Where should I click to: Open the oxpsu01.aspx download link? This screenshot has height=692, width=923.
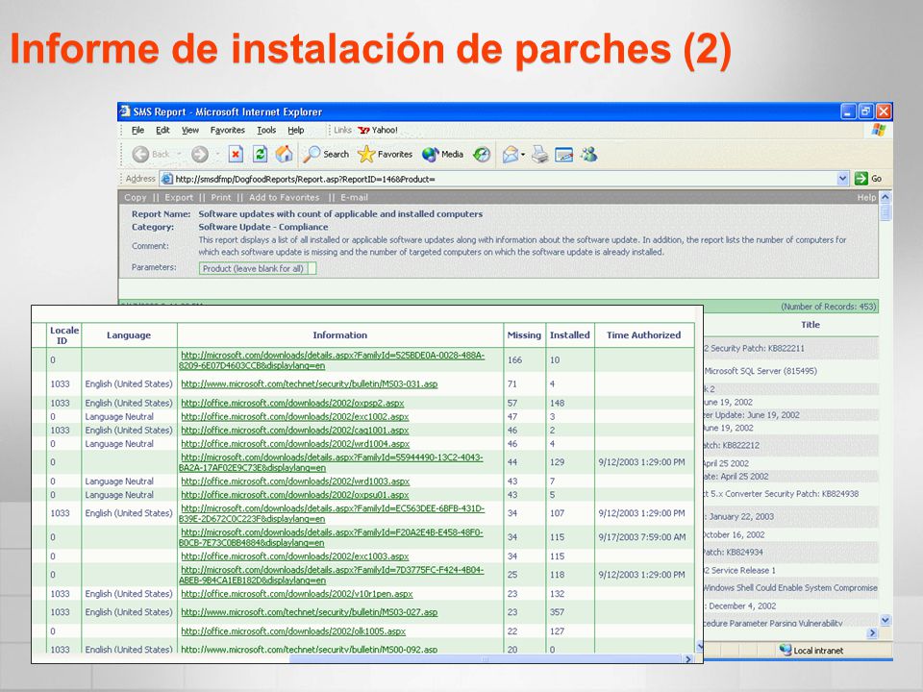pyautogui.click(x=294, y=495)
